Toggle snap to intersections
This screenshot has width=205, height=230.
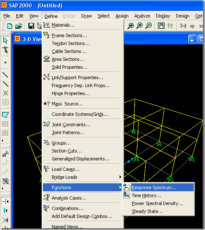pos(5,220)
